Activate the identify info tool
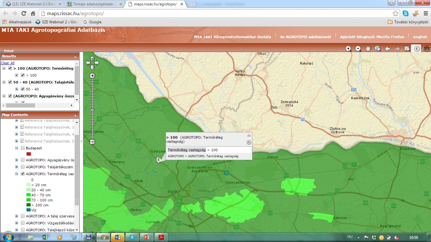Image resolution: width=431 pixels, height=242 pixels. point(417,49)
